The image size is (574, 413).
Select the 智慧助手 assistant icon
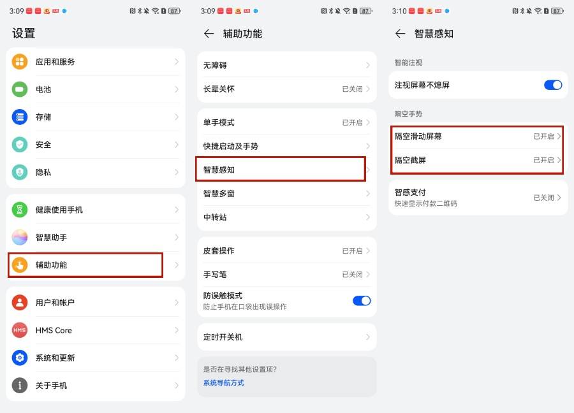click(19, 236)
